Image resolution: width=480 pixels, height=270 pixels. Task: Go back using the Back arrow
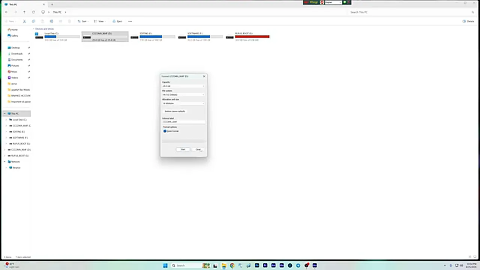point(6,12)
